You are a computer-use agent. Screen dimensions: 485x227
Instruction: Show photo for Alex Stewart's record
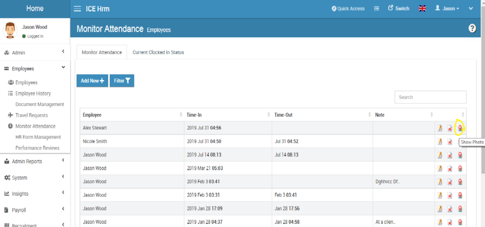(x=460, y=128)
